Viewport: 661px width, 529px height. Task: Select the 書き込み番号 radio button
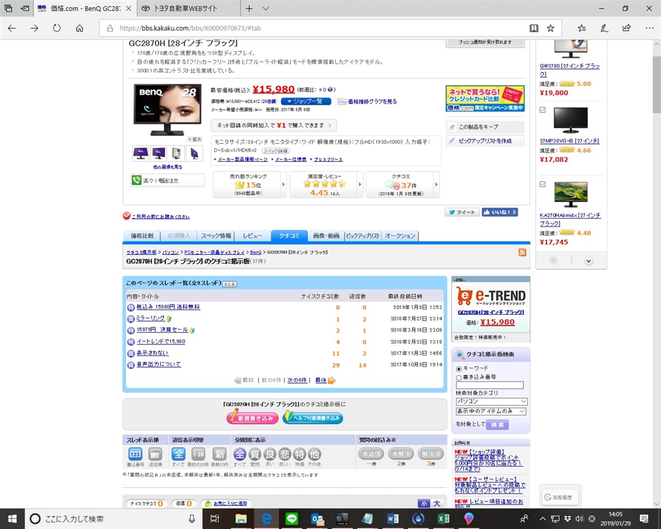(459, 377)
